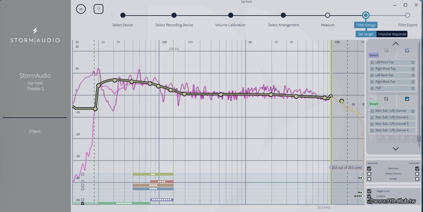This screenshot has height=212, width=423.
Task: Click the olive green filter bar
Action: coord(153,174)
